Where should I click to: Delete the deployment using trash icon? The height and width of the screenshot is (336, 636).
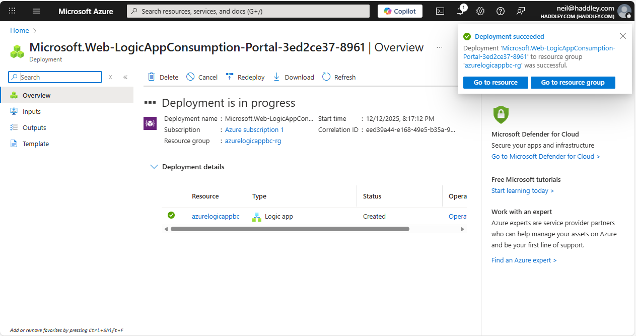[162, 77]
